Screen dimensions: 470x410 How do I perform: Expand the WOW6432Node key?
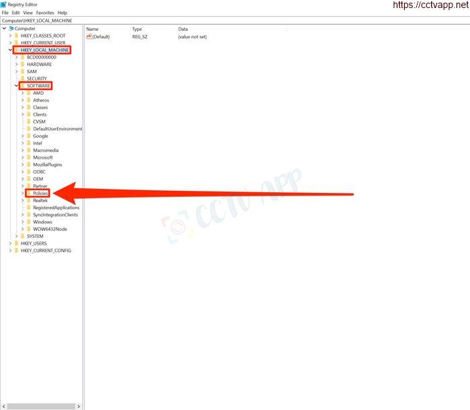pos(22,229)
